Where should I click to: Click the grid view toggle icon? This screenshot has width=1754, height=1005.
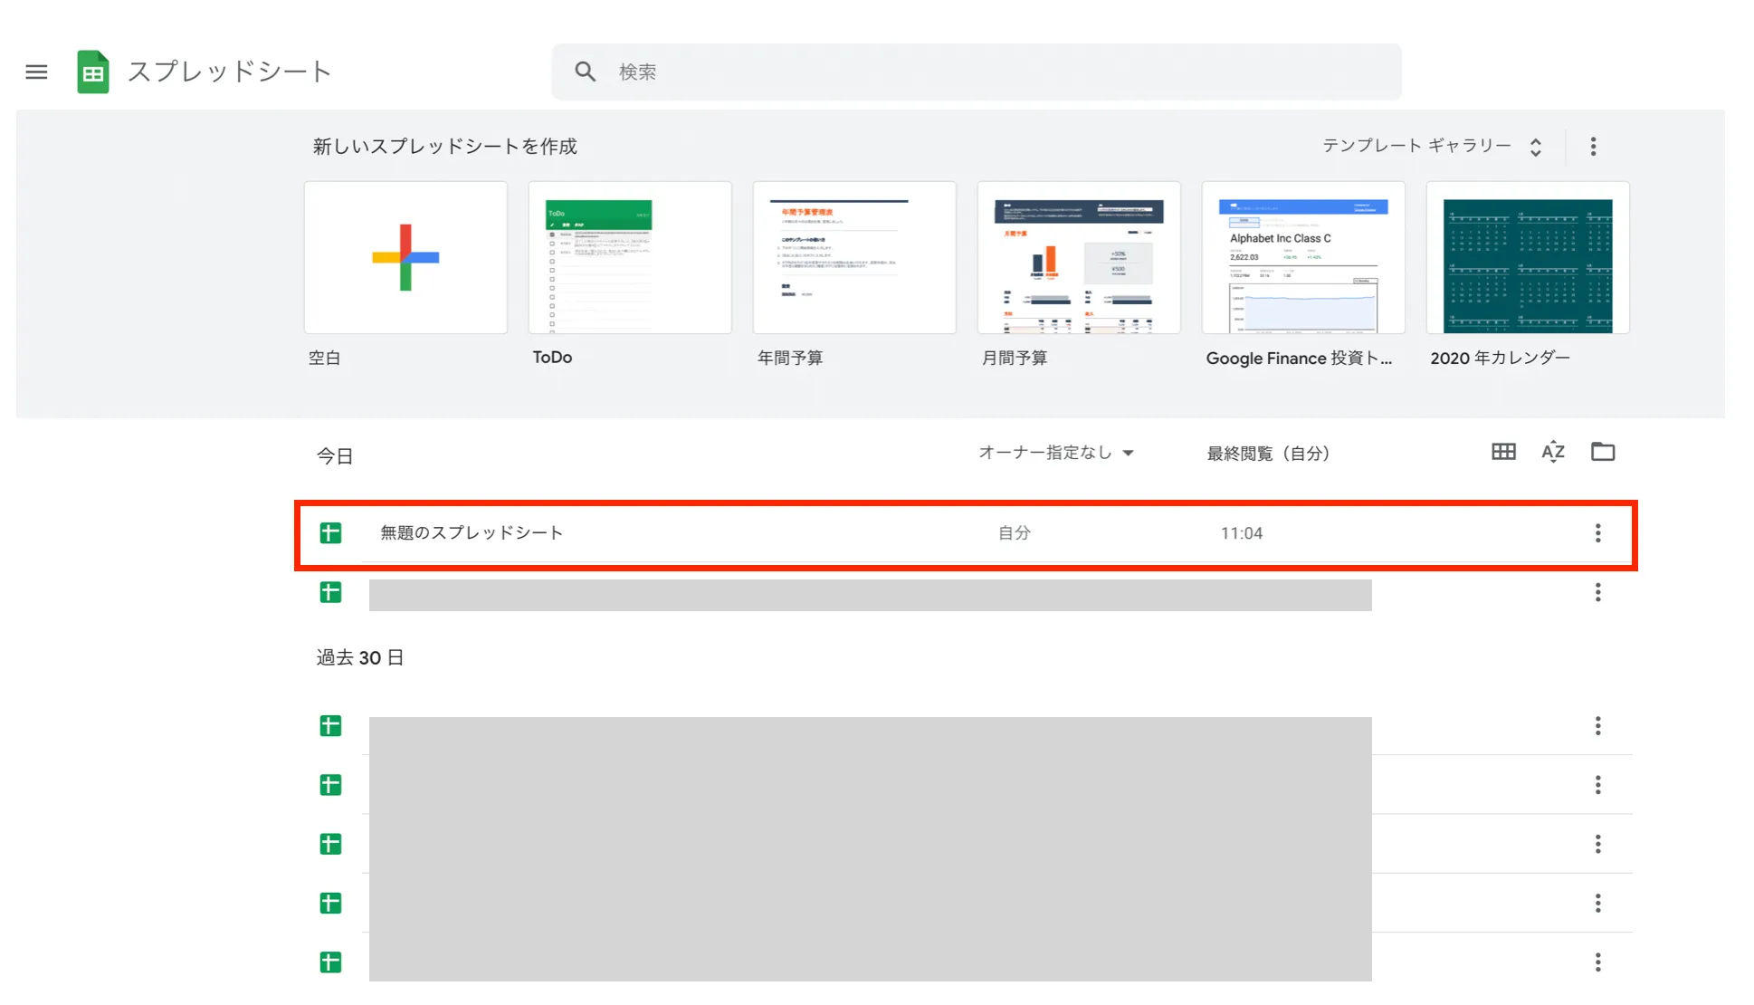coord(1502,452)
